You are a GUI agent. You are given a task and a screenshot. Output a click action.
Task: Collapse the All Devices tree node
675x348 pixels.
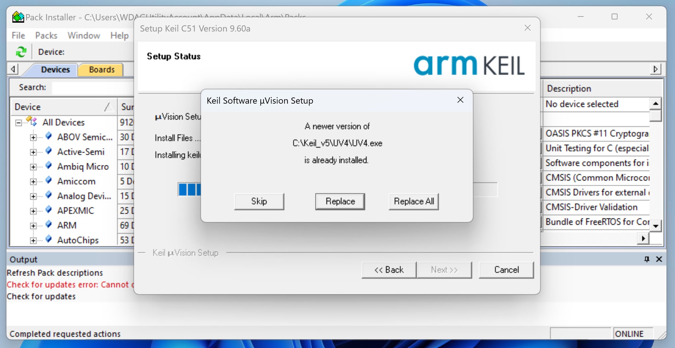coord(19,123)
